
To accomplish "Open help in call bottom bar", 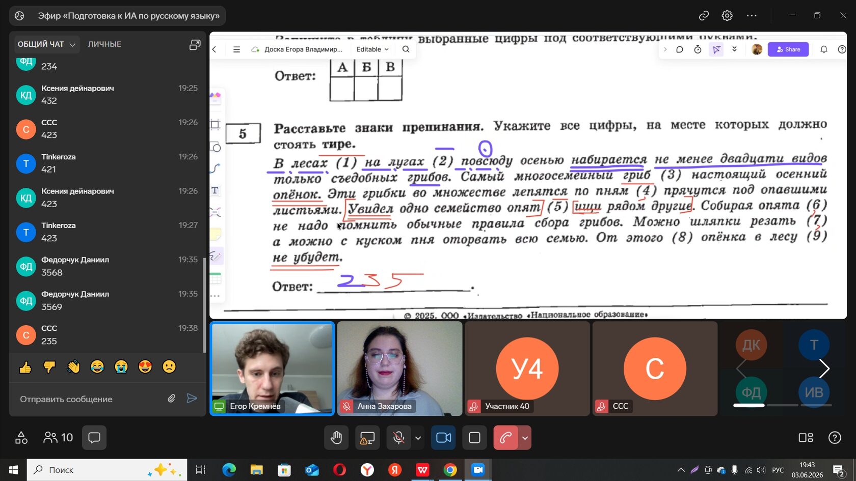I will (x=835, y=438).
